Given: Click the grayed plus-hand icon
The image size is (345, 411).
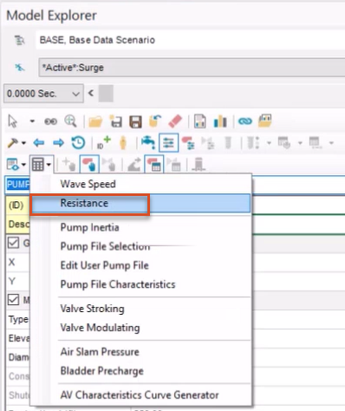Looking at the screenshot, I should click(x=68, y=165).
